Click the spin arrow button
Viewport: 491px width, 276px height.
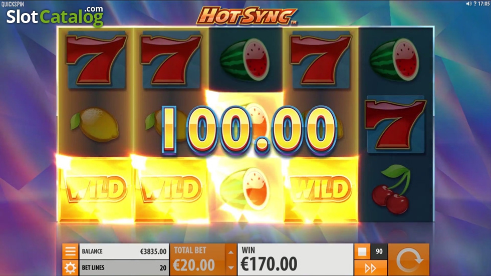[x=409, y=260]
